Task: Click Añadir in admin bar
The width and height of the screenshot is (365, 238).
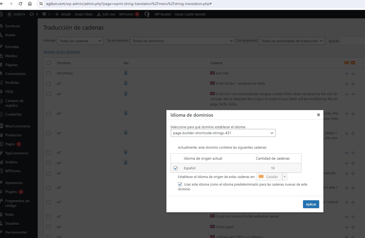Action: tap(63, 14)
